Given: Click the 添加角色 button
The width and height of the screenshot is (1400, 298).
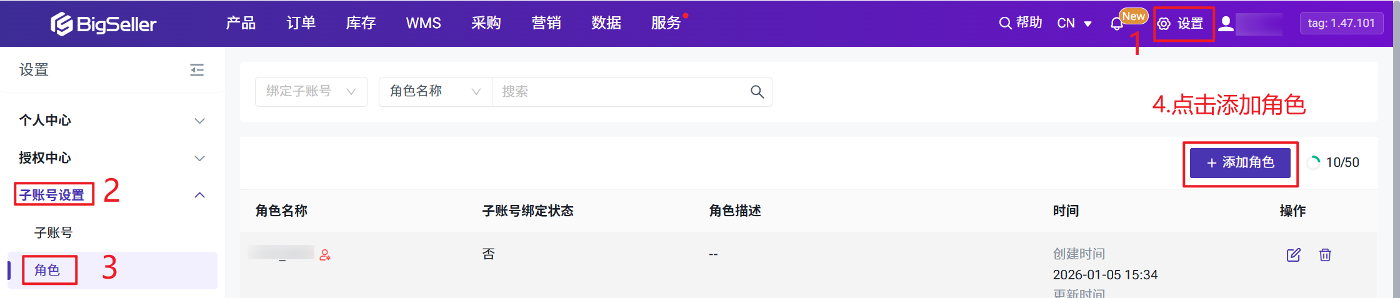Looking at the screenshot, I should tap(1240, 163).
